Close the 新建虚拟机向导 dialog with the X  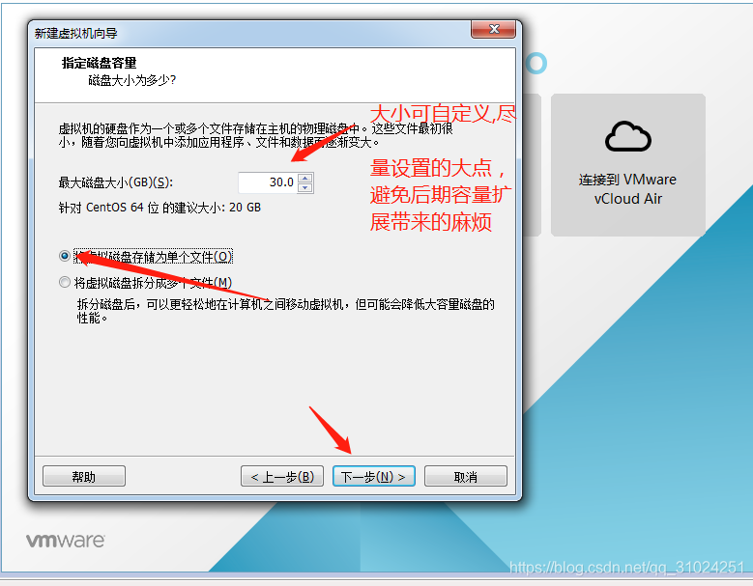(x=493, y=29)
